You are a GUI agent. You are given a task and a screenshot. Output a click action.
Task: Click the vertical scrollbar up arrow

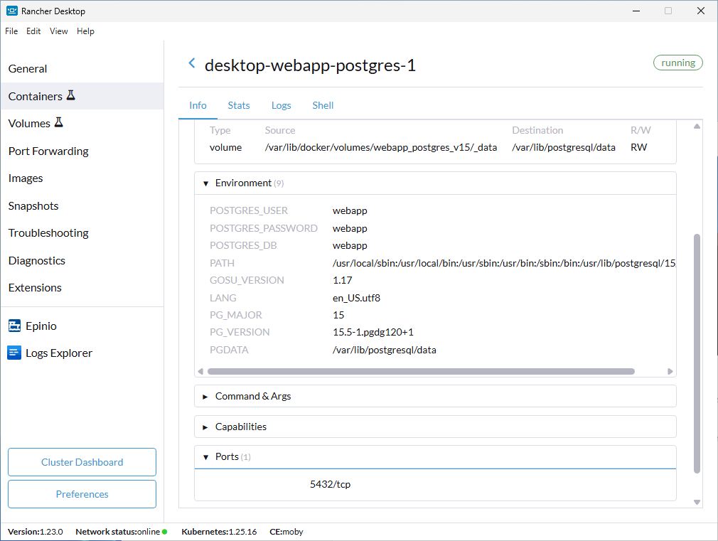click(x=697, y=127)
